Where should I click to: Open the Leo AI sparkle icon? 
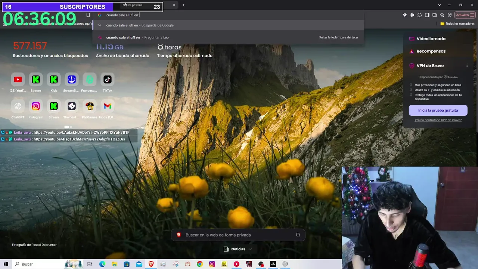tap(442, 15)
